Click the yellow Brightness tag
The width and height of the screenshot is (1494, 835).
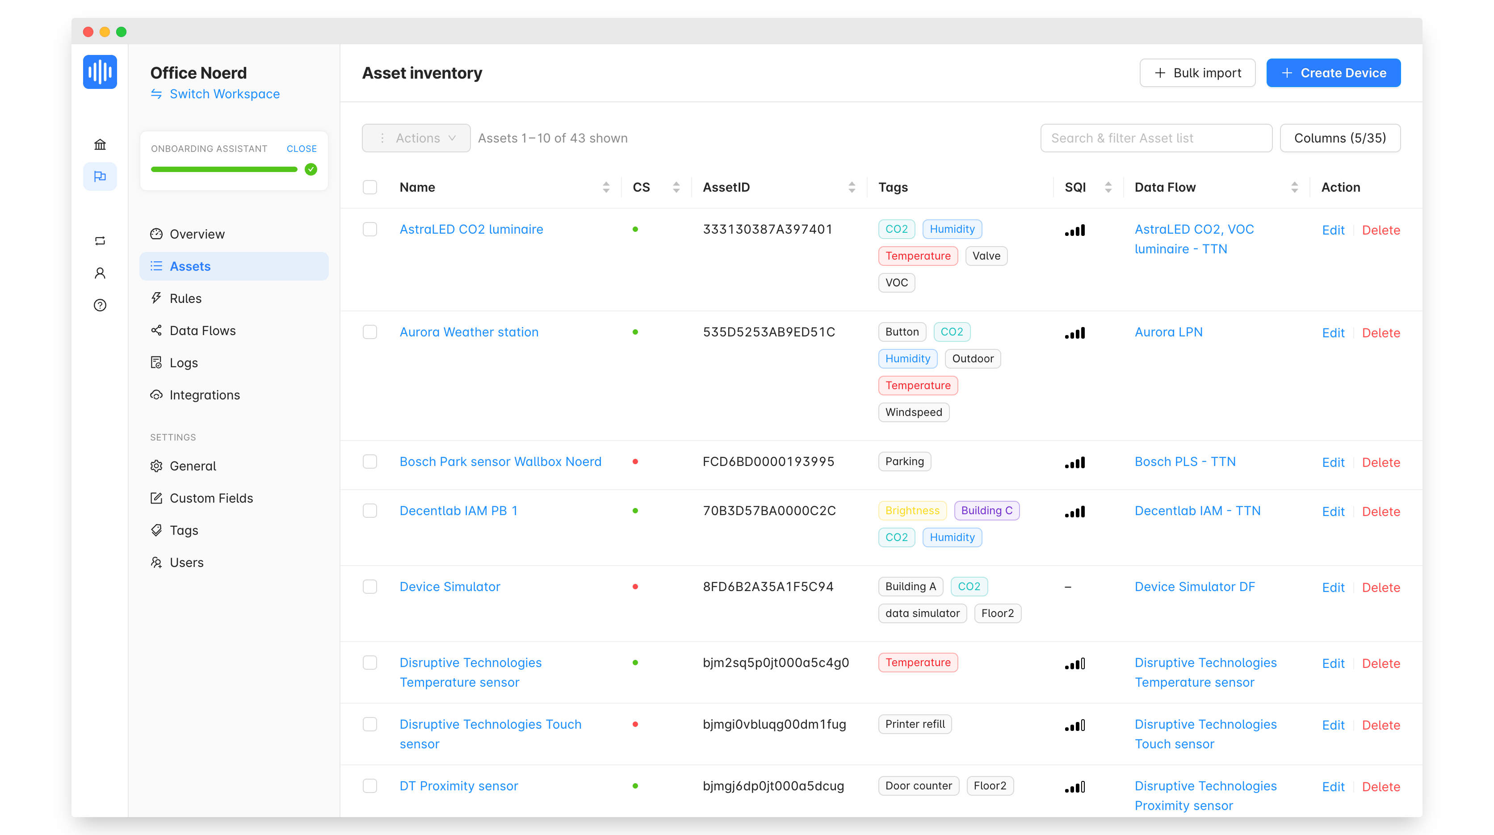[x=912, y=510]
